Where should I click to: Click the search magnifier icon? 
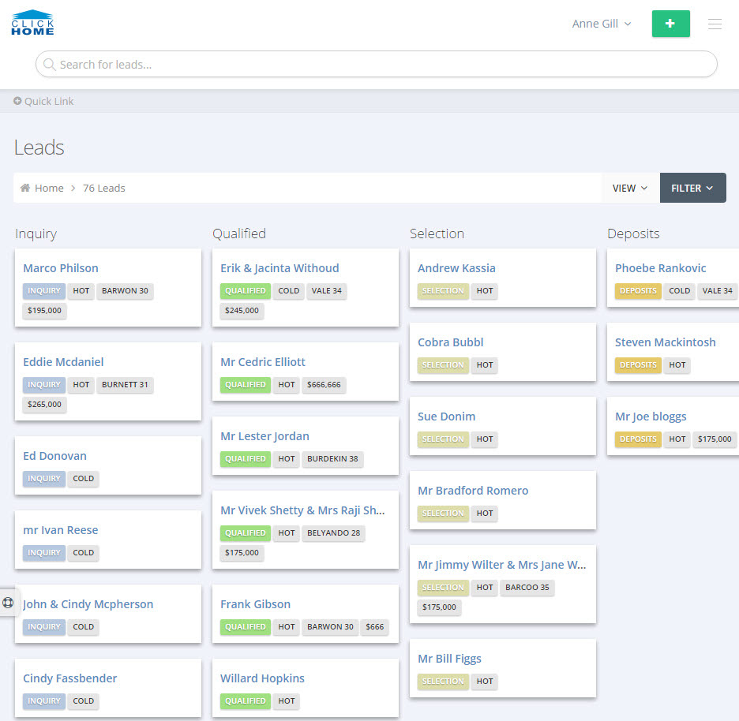click(x=49, y=65)
